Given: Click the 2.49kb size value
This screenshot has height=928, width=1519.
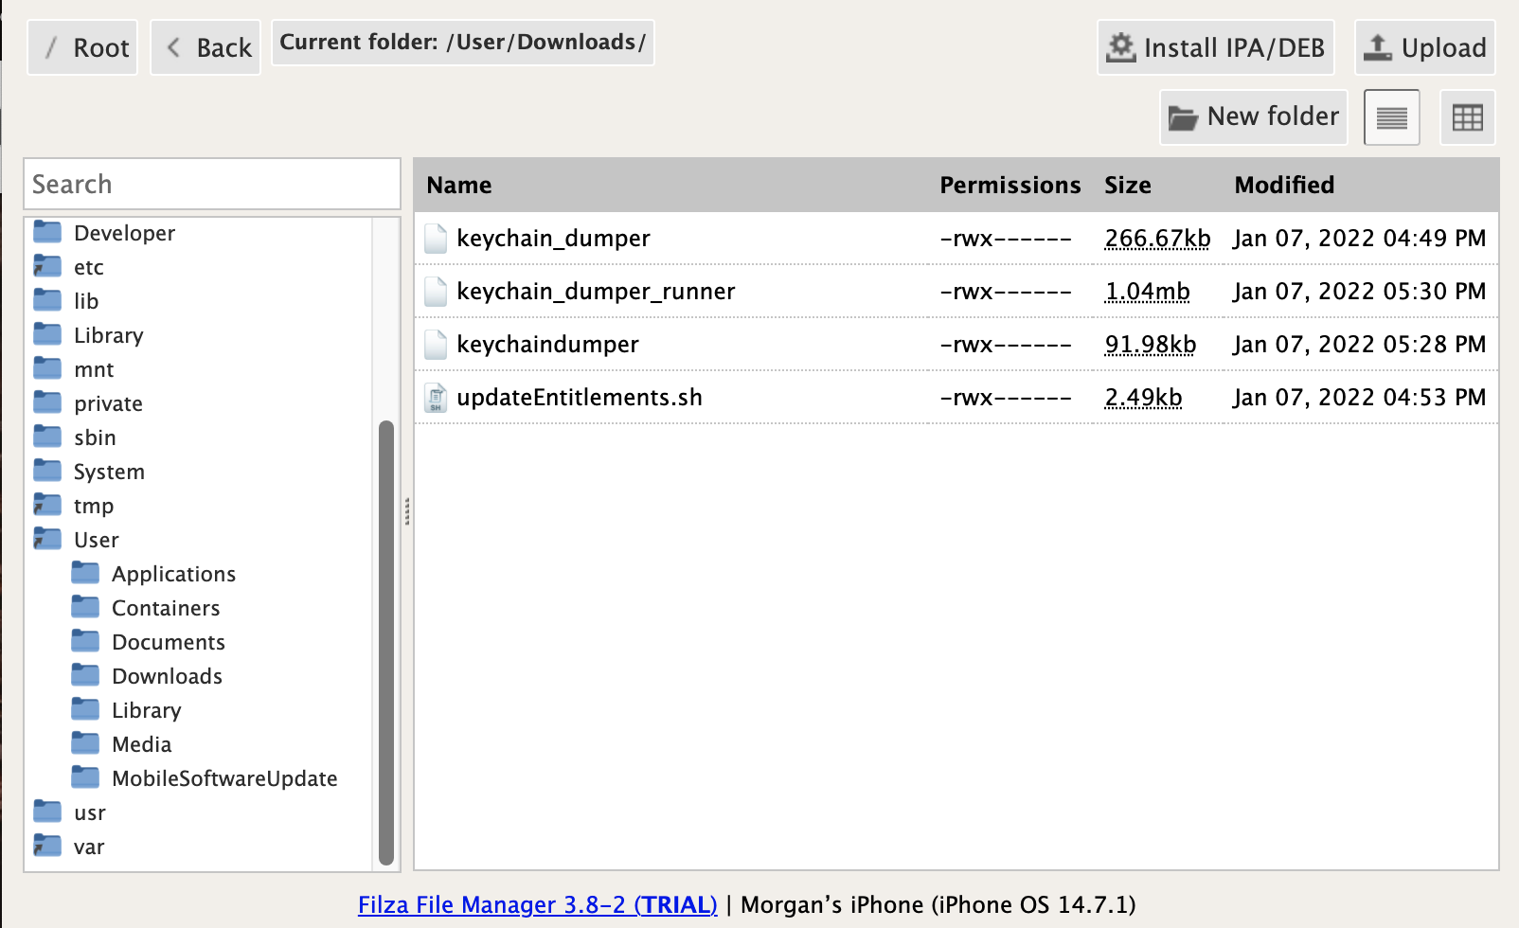Looking at the screenshot, I should 1143,398.
